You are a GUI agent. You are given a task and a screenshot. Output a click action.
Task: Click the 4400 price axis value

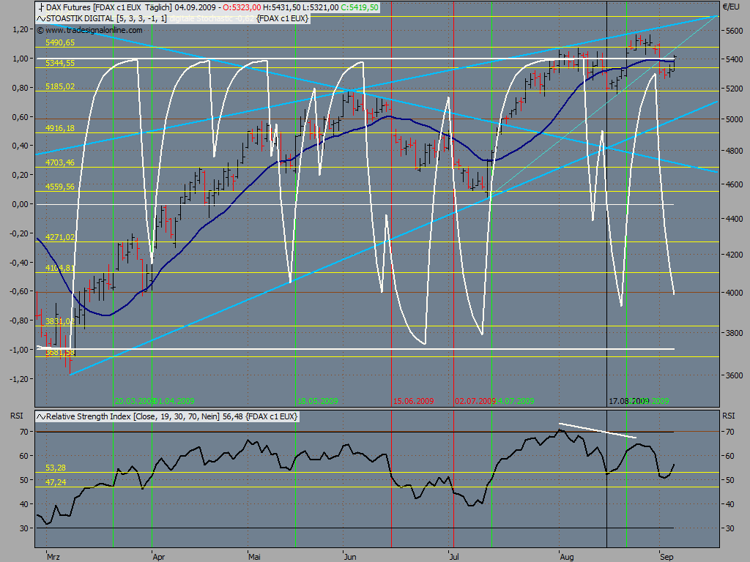[734, 219]
